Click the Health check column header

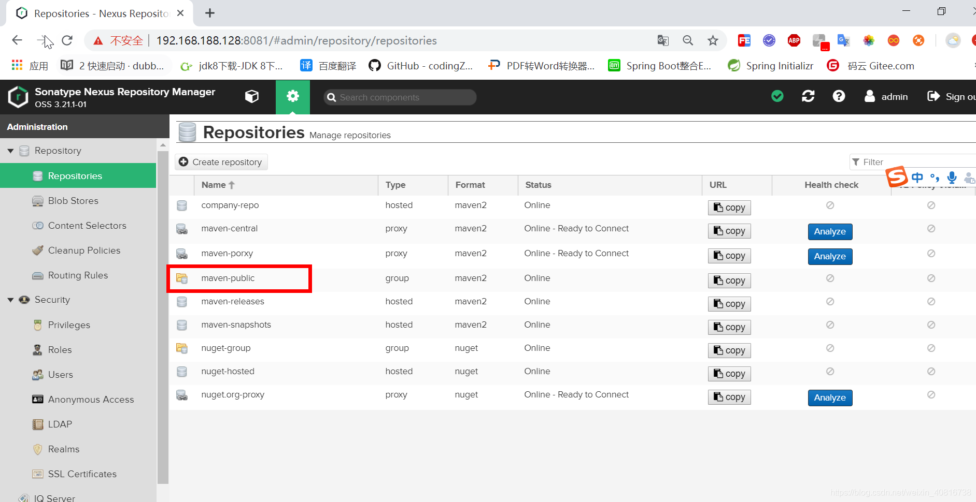(831, 185)
